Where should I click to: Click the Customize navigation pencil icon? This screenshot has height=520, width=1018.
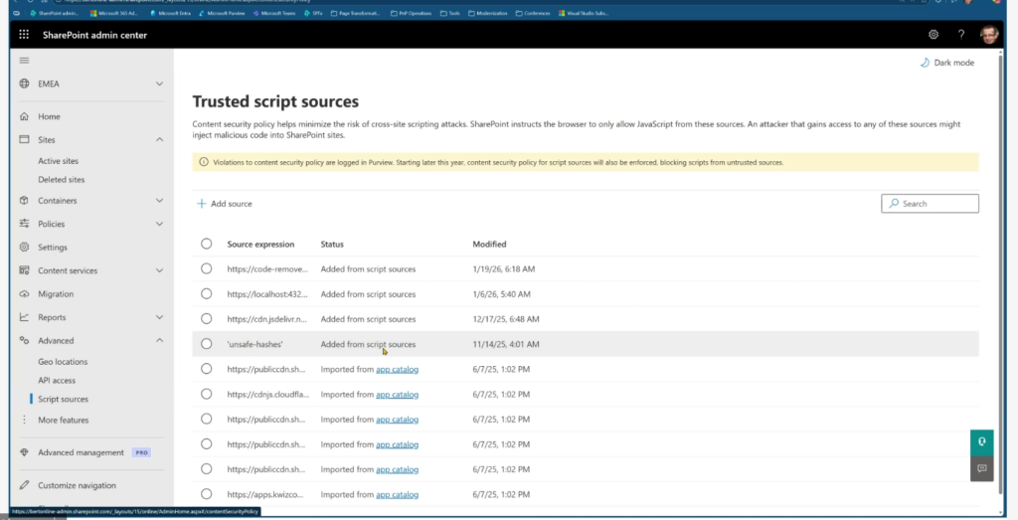pos(24,485)
